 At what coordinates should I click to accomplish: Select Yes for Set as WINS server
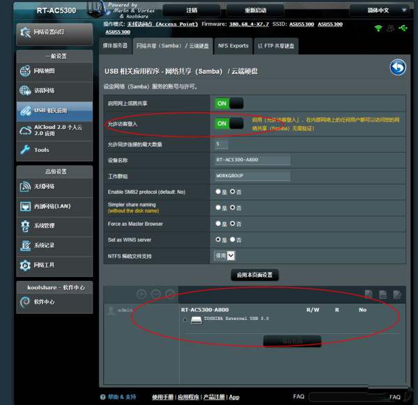click(218, 240)
